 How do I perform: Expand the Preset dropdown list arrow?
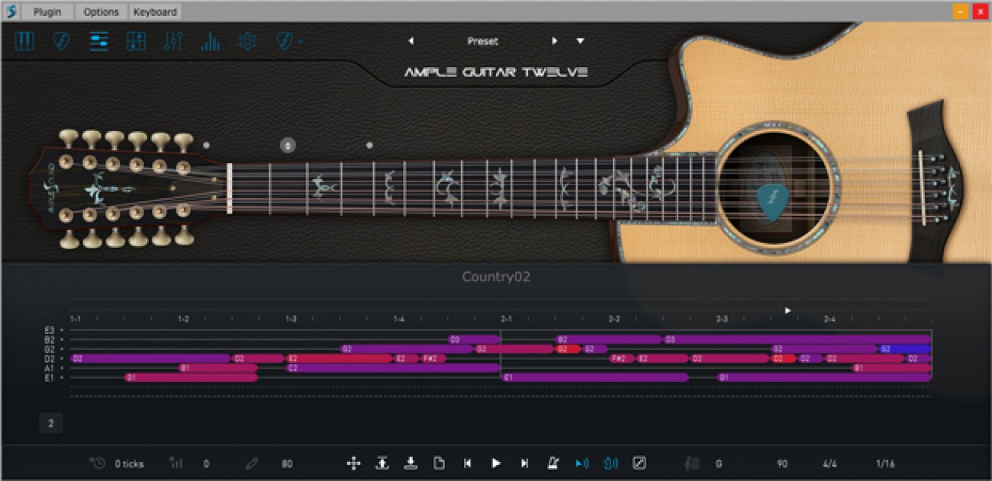tap(581, 41)
